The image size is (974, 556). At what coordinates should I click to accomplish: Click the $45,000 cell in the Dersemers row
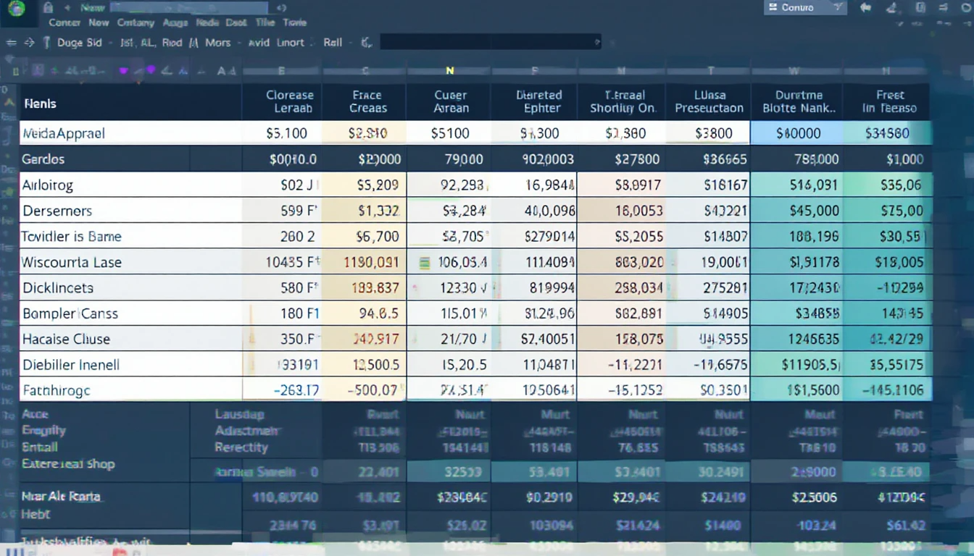[x=798, y=211]
